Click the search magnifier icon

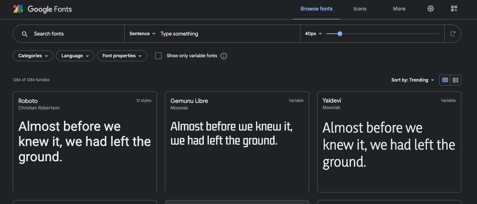[25, 34]
